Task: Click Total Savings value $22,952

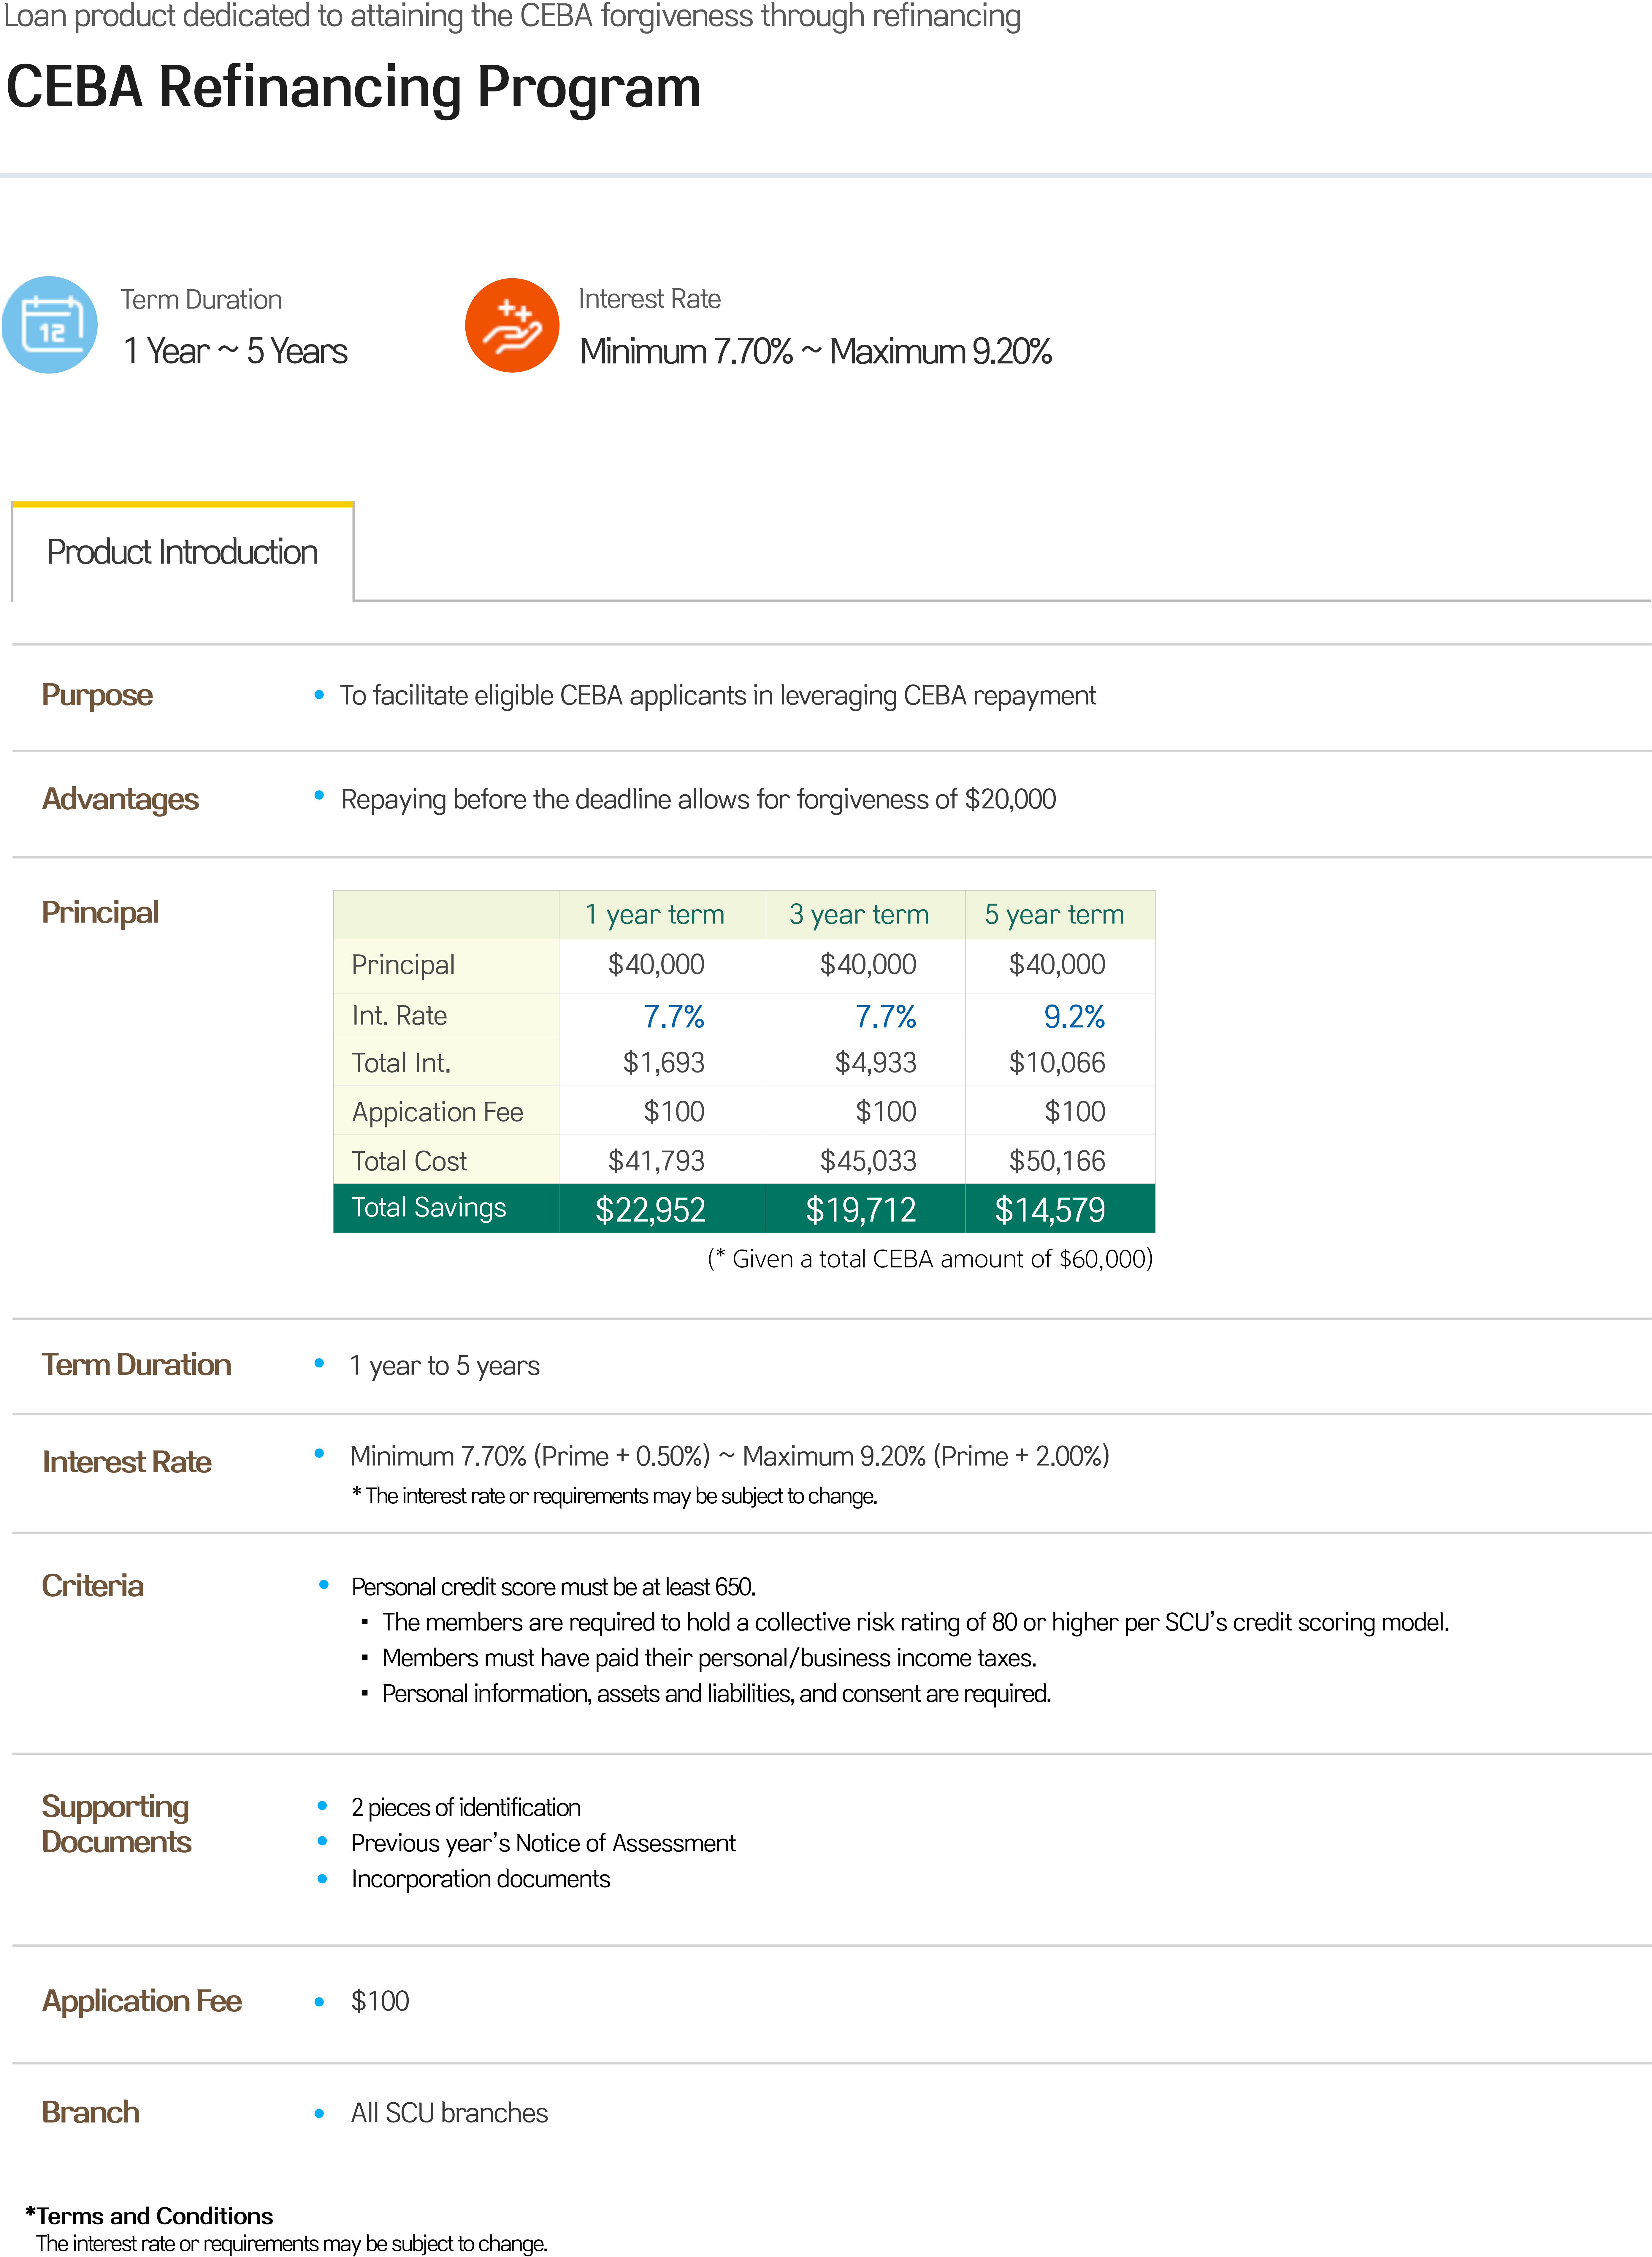Action: click(x=651, y=1211)
